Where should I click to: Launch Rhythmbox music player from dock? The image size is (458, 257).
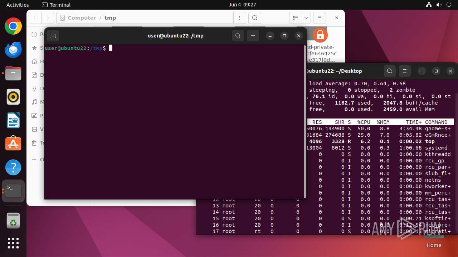click(x=13, y=97)
